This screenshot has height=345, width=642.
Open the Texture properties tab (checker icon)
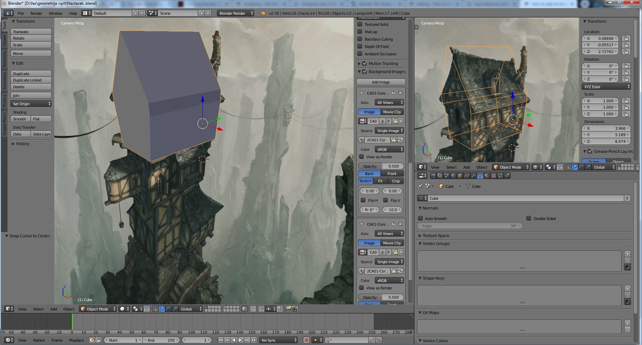click(493, 176)
